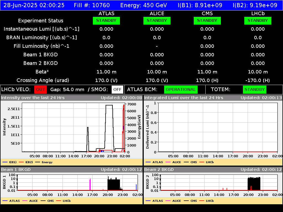Image resolution: width=283 pixels, height=212 pixels.
Task: Click the red LHCb VELO OUT indicator
Action: 40,90
